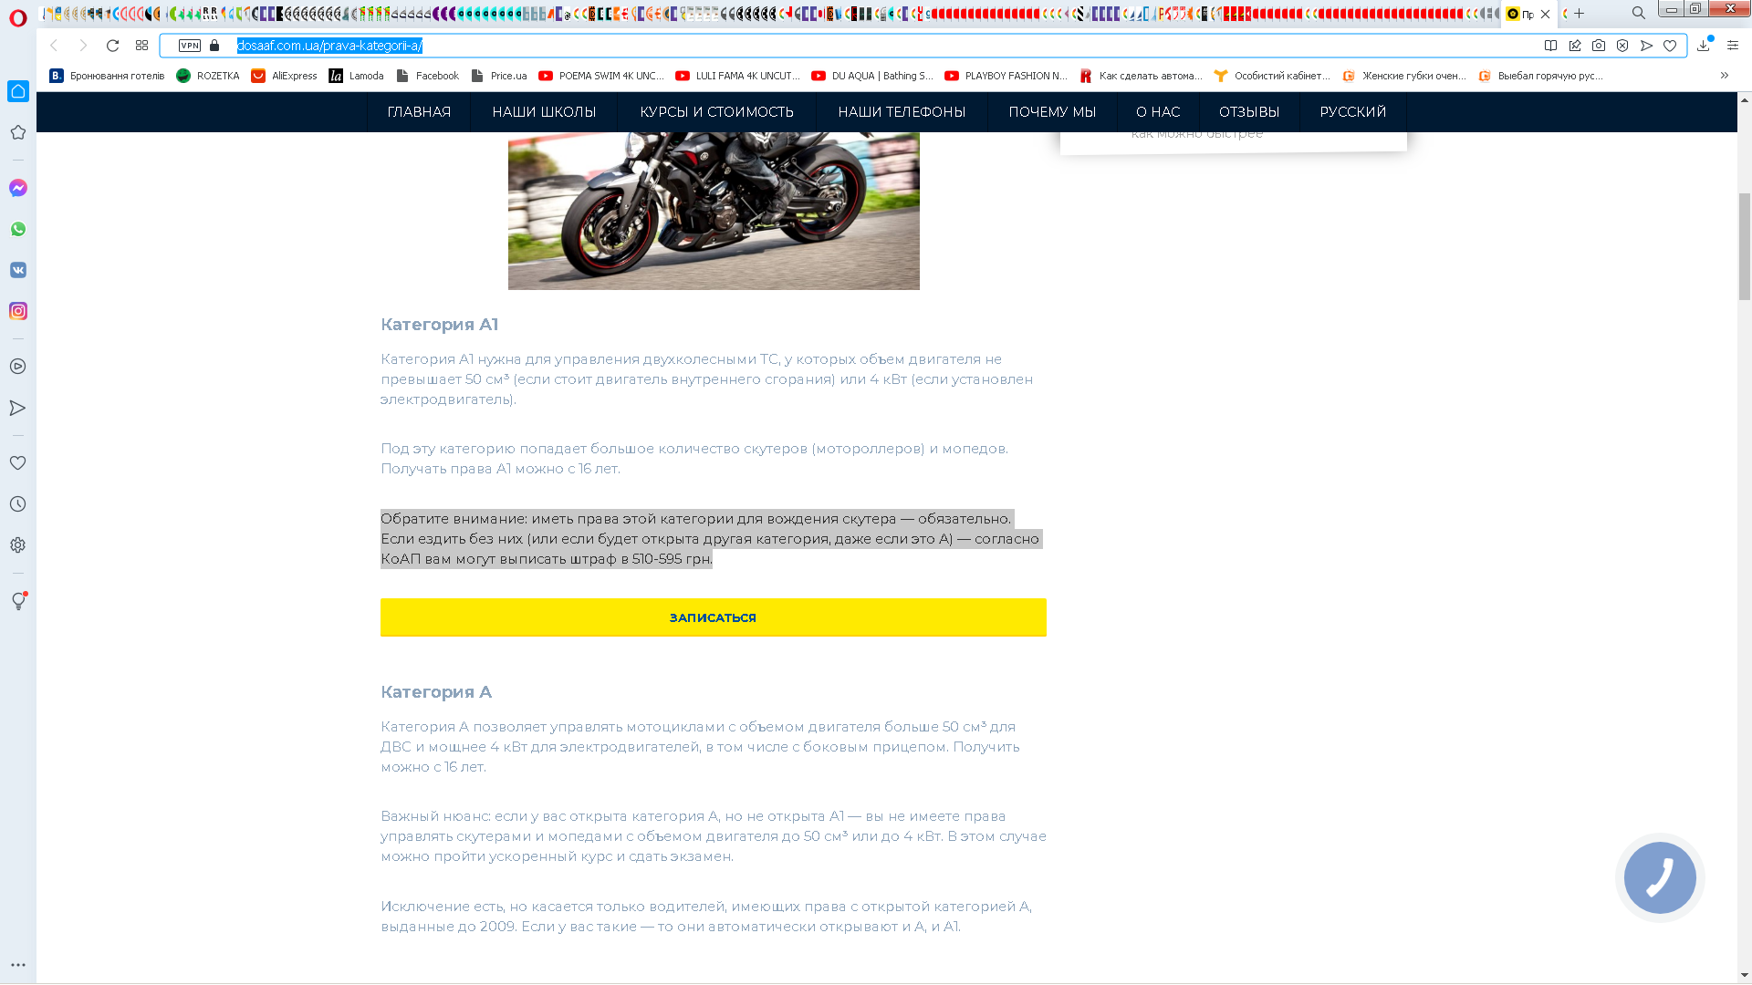
Task: Open History clock in sidebar
Action: [x=18, y=504]
